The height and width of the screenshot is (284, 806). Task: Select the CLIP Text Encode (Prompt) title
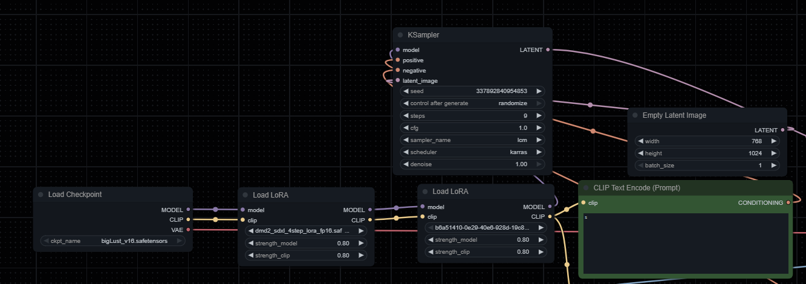(x=637, y=188)
